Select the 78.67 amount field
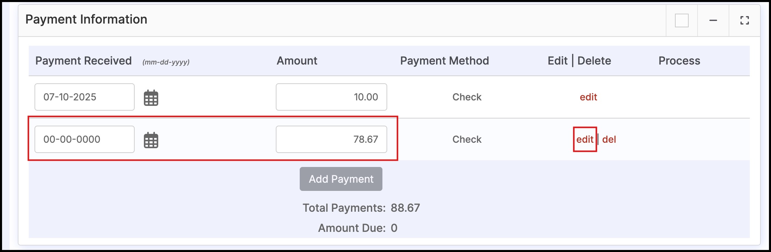 332,139
